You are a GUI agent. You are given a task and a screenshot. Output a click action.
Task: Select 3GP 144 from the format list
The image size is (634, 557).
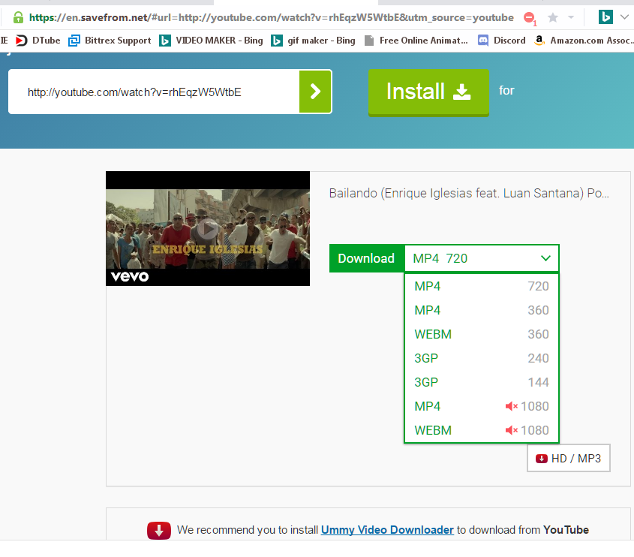(x=481, y=382)
